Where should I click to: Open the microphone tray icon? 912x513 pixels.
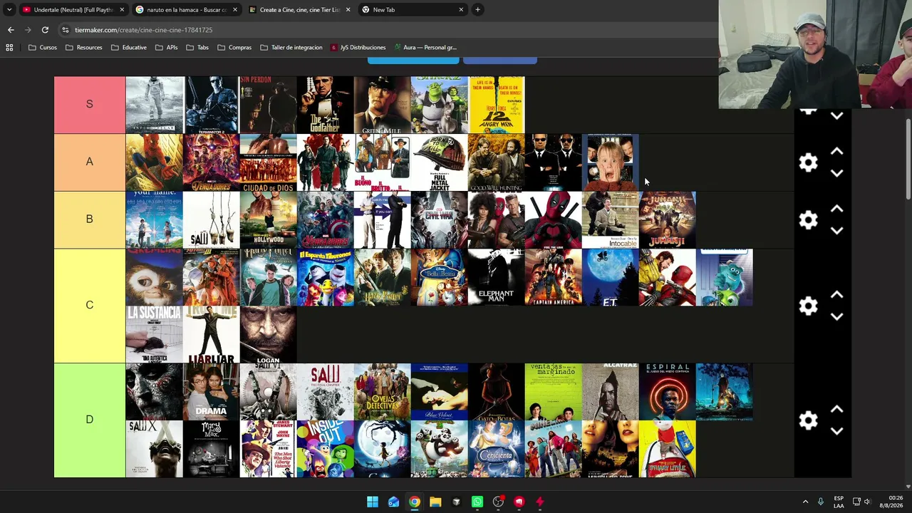click(x=820, y=502)
